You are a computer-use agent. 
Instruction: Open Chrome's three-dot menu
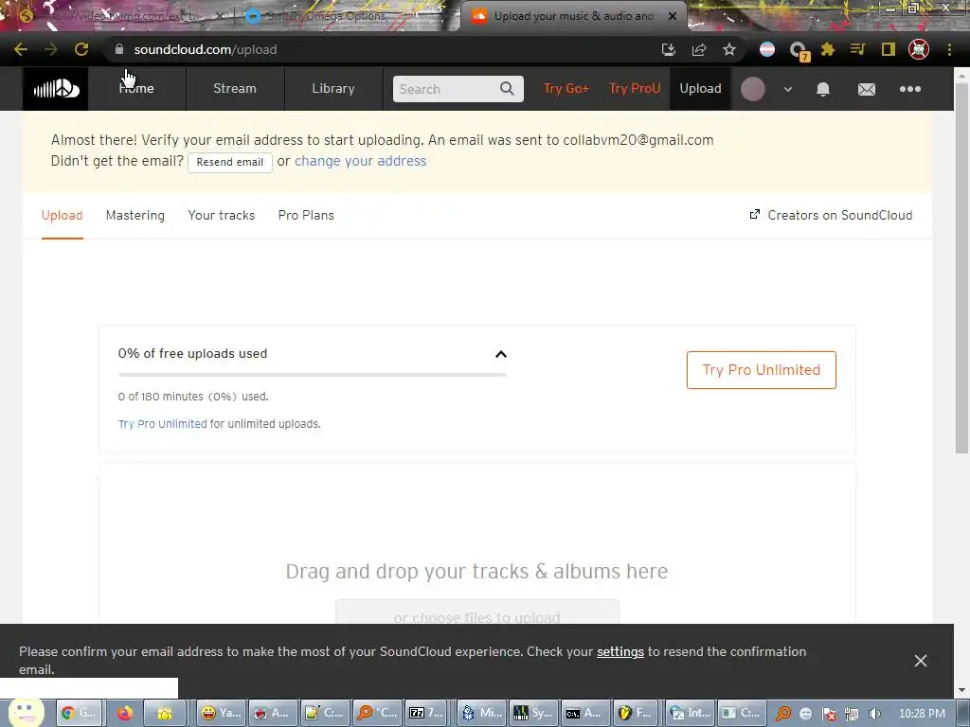point(949,49)
